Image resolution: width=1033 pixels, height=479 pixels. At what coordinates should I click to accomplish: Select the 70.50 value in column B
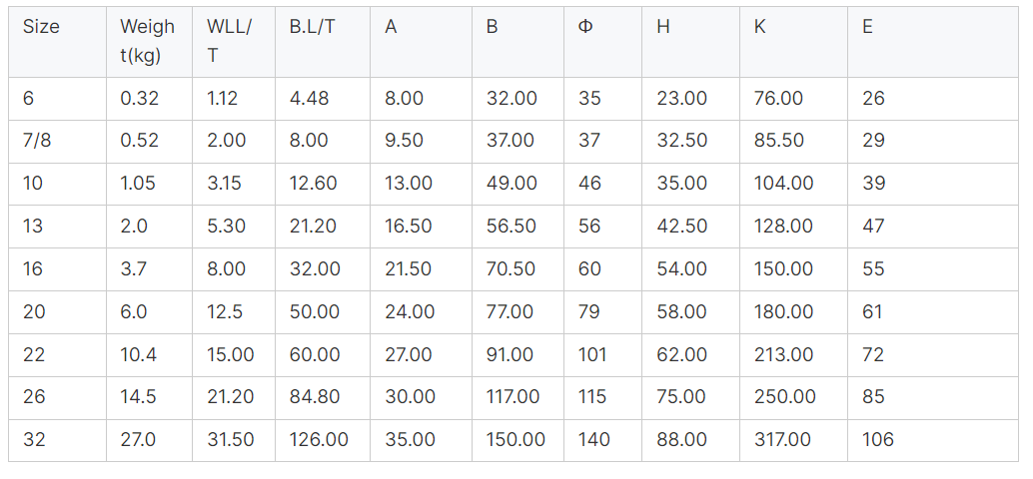click(x=512, y=269)
